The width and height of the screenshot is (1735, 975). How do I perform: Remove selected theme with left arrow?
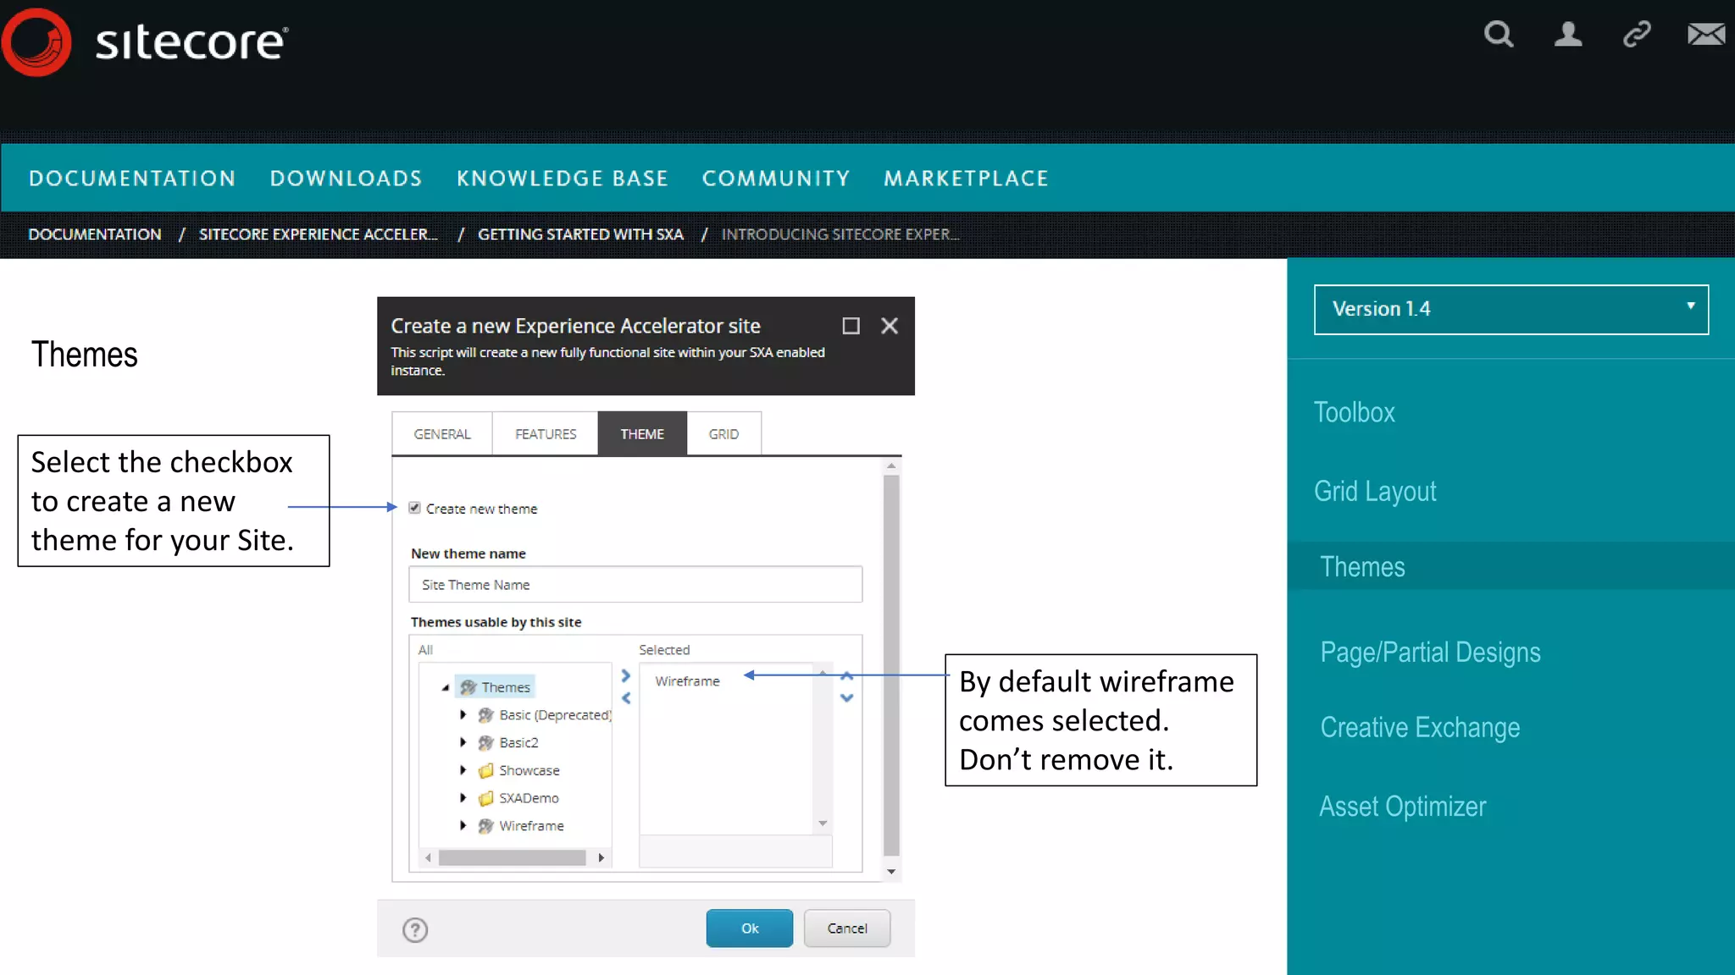[x=626, y=698]
